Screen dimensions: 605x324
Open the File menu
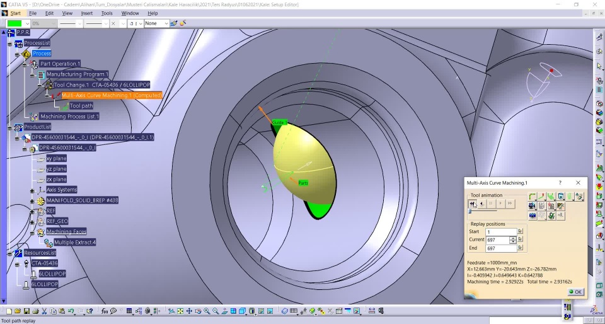(x=33, y=13)
